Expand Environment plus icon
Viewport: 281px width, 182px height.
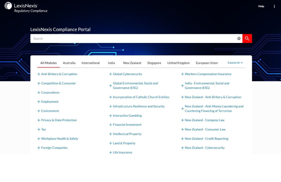pyautogui.click(x=39, y=111)
